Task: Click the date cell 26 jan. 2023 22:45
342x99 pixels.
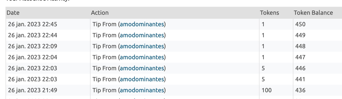Action: [x=33, y=24]
